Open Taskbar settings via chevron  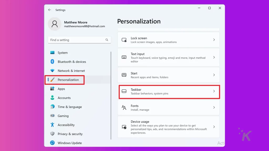(214, 91)
